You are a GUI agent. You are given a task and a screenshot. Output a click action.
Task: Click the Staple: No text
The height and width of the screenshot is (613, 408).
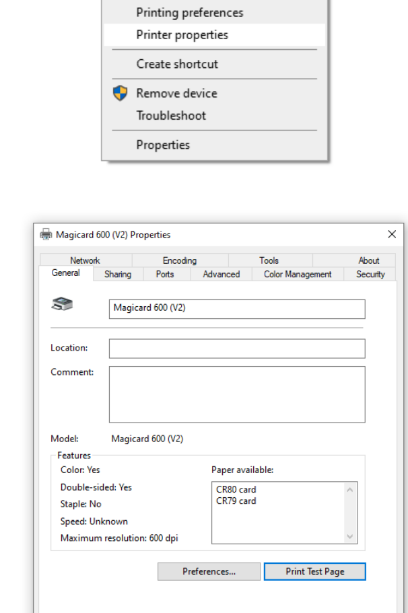81,504
